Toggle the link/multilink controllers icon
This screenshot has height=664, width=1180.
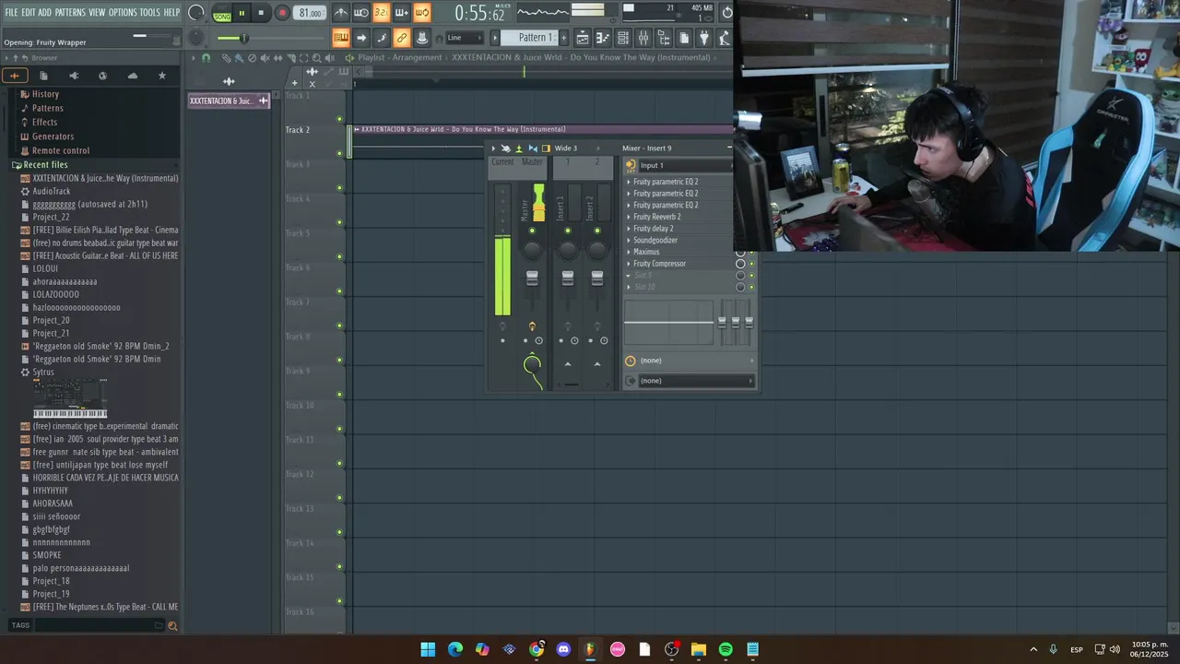pyautogui.click(x=402, y=38)
